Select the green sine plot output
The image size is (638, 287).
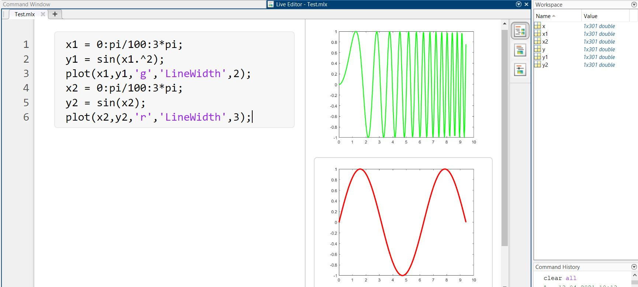point(406,85)
